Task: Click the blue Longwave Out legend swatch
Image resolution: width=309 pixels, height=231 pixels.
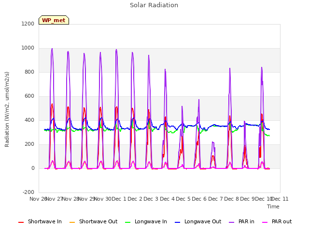Action: (x=177, y=222)
